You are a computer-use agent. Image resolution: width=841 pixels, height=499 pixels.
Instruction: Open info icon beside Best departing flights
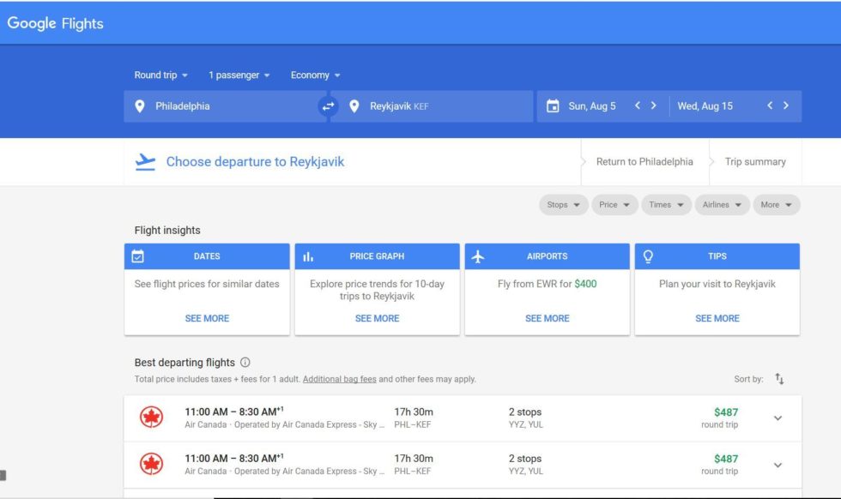[x=245, y=363]
